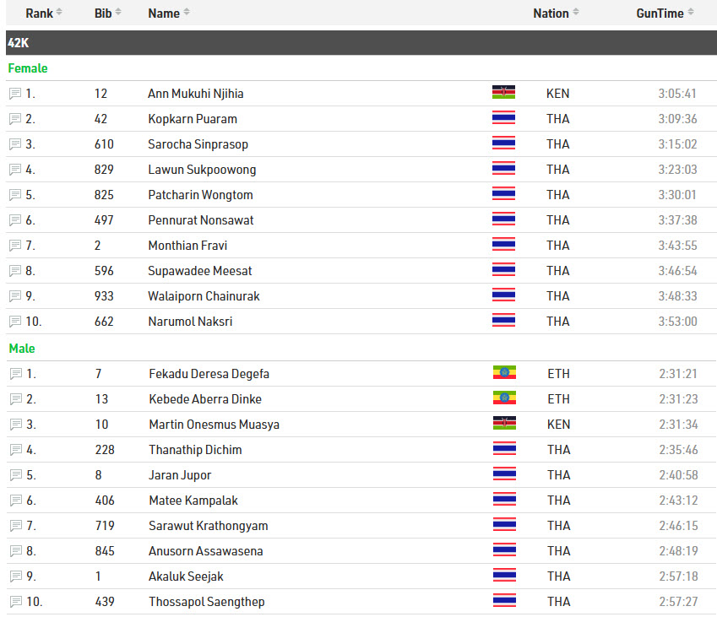Viewport: 717px width, 617px height.
Task: Sort by Name column sort arrows
Action: coord(187,13)
